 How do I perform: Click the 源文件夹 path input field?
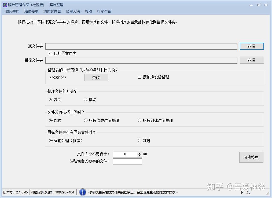pos(141,46)
